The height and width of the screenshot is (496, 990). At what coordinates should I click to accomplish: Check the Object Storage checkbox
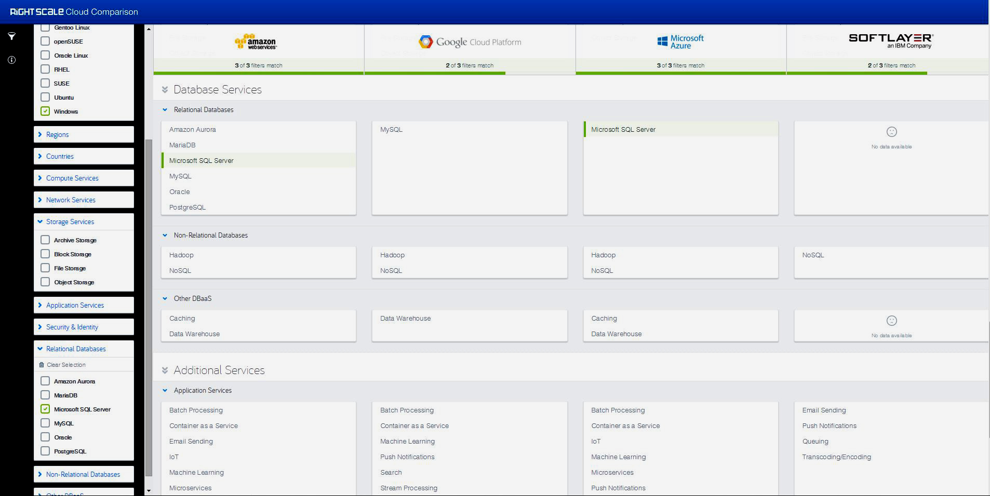coord(45,282)
